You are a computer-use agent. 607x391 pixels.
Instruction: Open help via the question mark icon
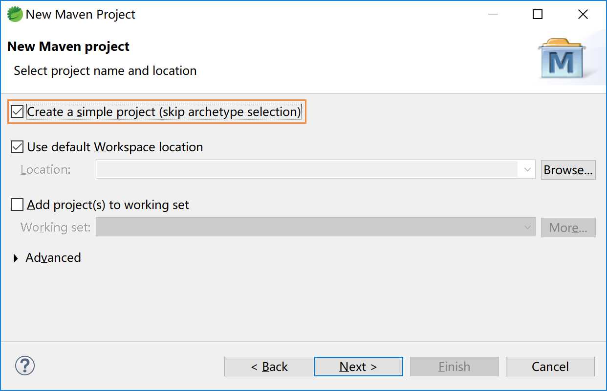point(25,366)
